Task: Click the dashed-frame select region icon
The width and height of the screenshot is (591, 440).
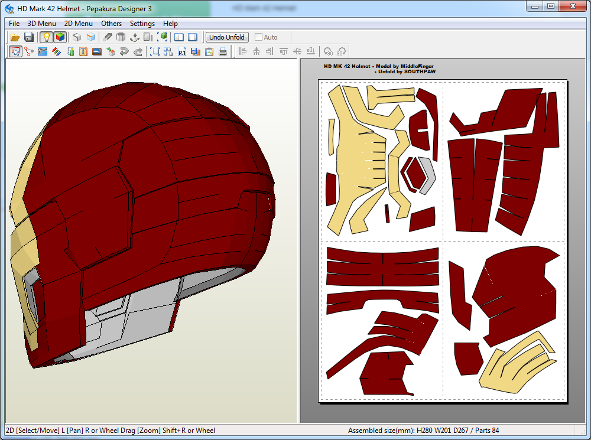Action: (154, 51)
